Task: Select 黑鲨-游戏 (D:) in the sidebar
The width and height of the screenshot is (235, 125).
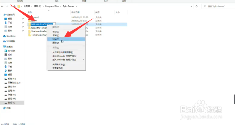Action: pyautogui.click(x=14, y=83)
